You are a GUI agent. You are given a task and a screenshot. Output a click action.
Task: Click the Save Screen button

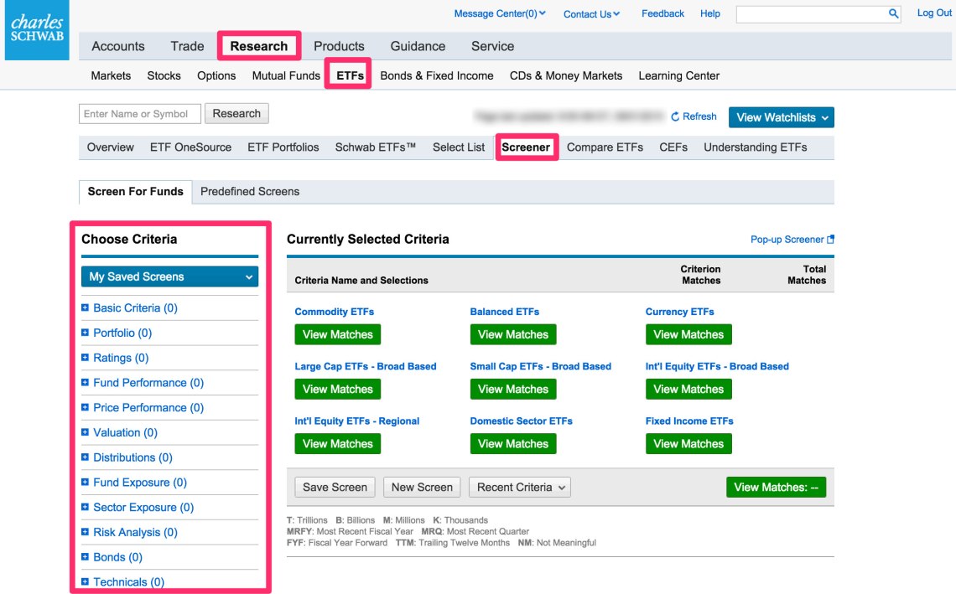(x=335, y=488)
